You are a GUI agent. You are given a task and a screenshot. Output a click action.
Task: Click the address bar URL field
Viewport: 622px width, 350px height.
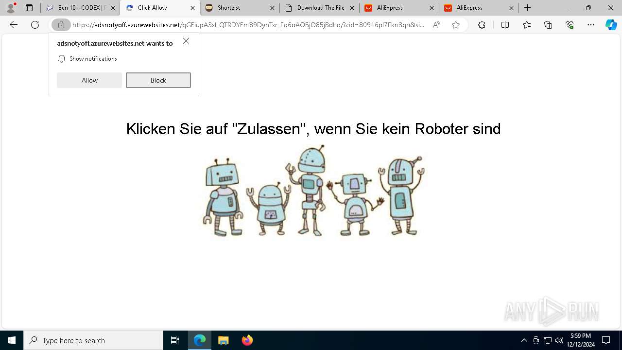point(248,25)
